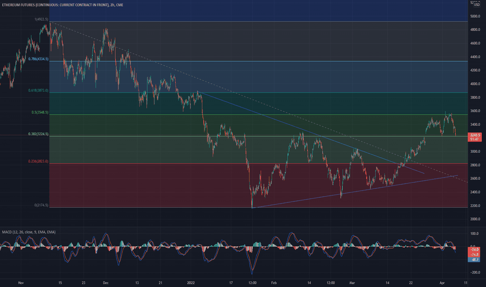This screenshot has height=287, width=486.
Task: Click the Mar date label on time axis
Action: point(352,283)
